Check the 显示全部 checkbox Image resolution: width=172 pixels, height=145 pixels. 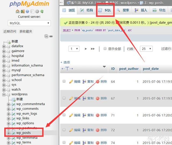tap(105, 49)
